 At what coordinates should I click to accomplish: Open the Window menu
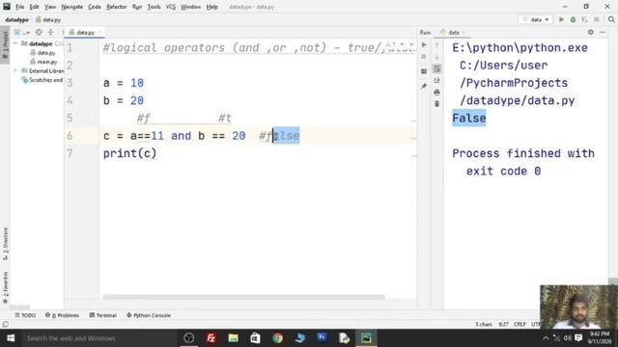click(x=191, y=7)
